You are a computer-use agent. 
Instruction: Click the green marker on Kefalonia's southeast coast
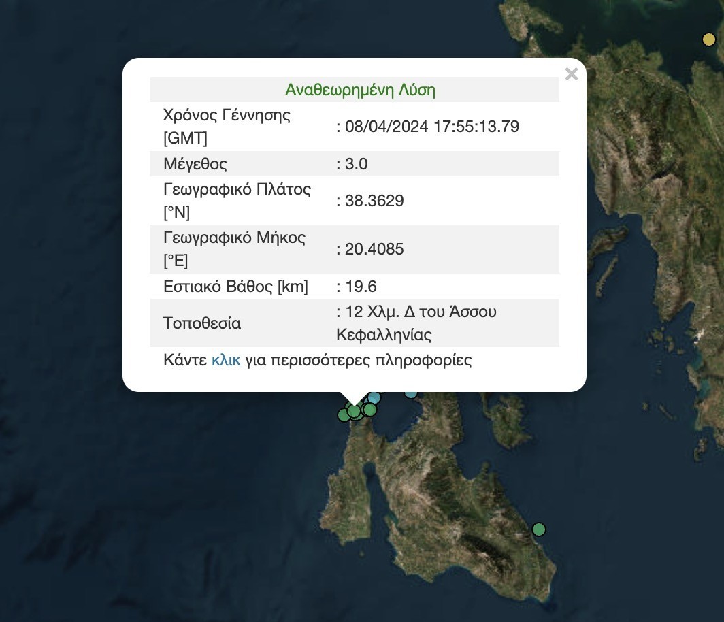click(x=539, y=529)
